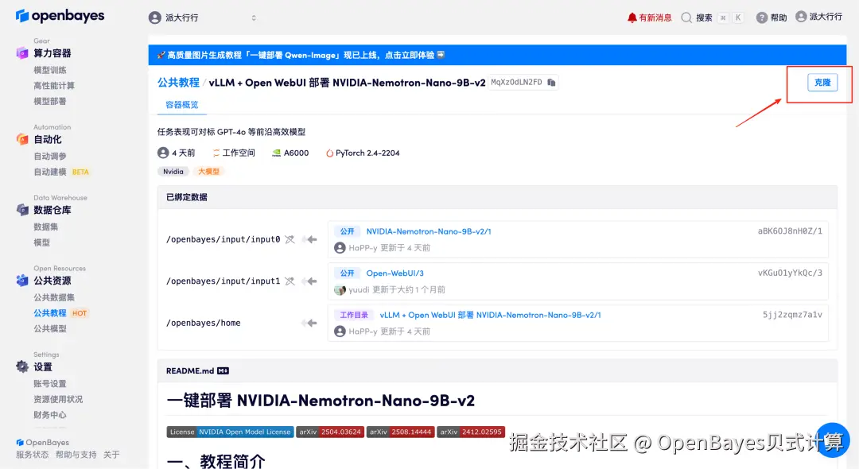The height and width of the screenshot is (469, 859).
Task: Click the Markdown icon beside README.md
Action: (223, 370)
